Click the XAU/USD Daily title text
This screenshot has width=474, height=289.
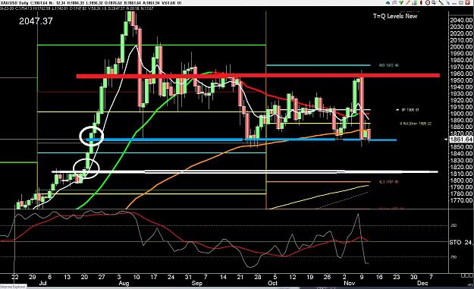pos(15,3)
